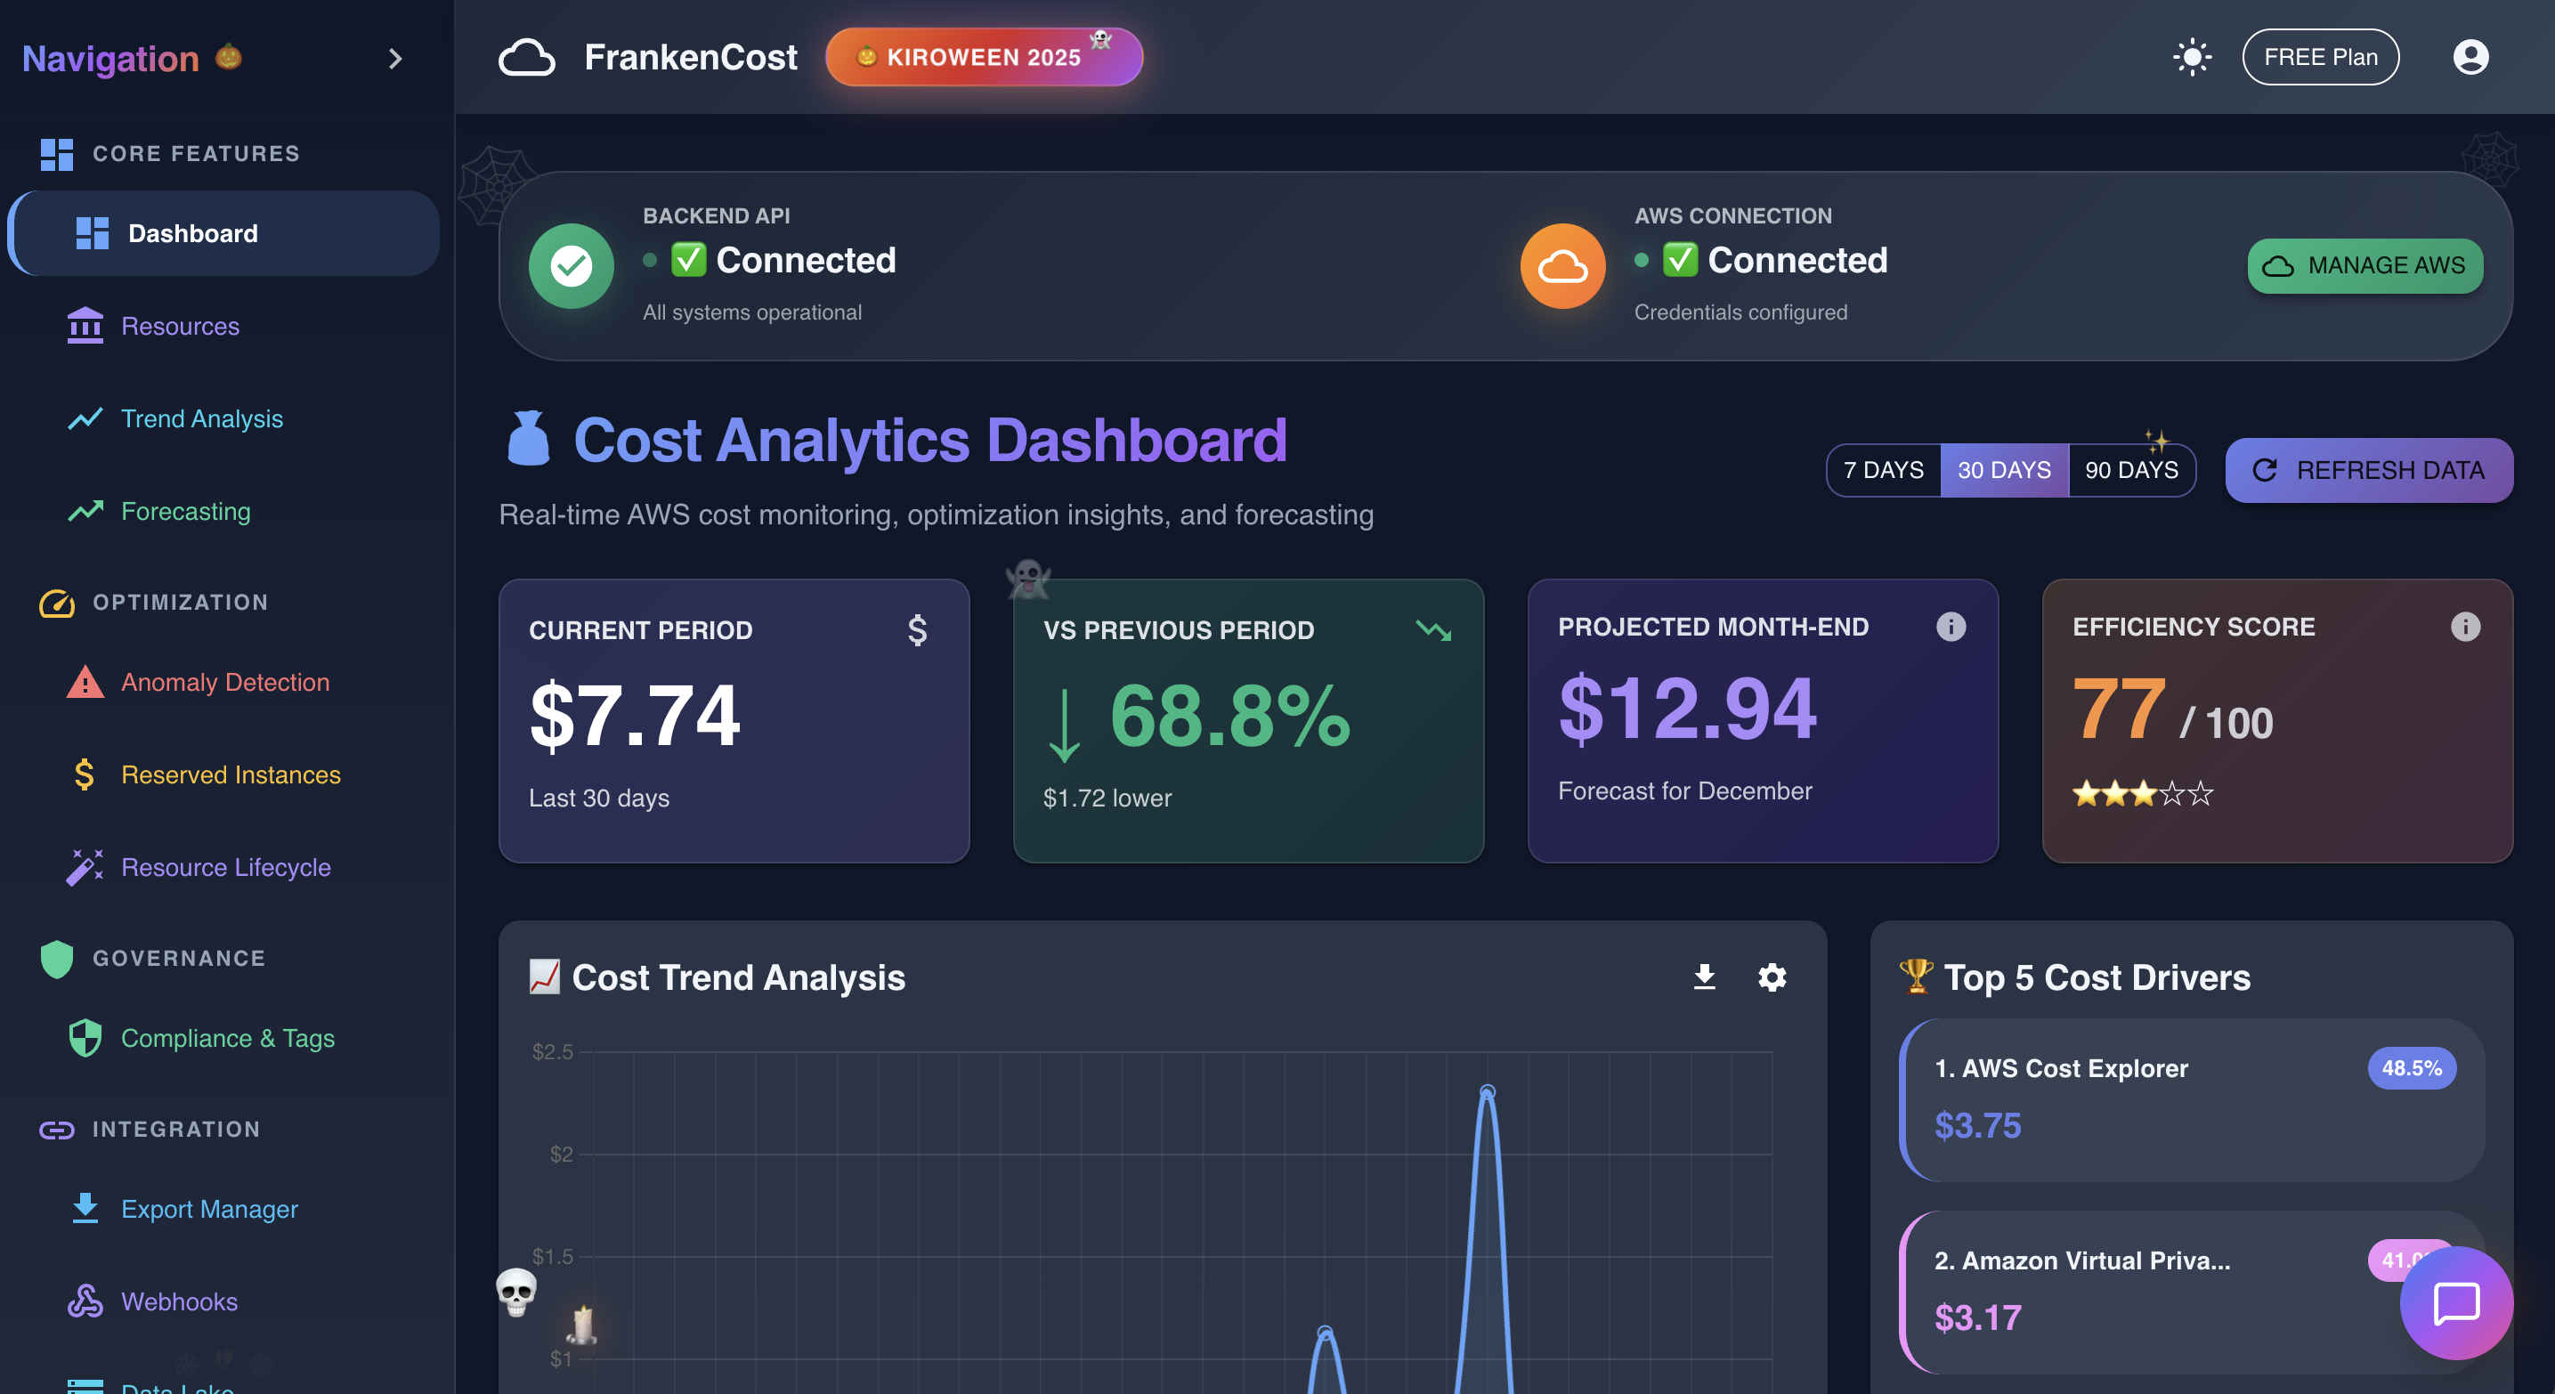
Task: Click the FrankenCost cloud logo
Action: coord(525,58)
